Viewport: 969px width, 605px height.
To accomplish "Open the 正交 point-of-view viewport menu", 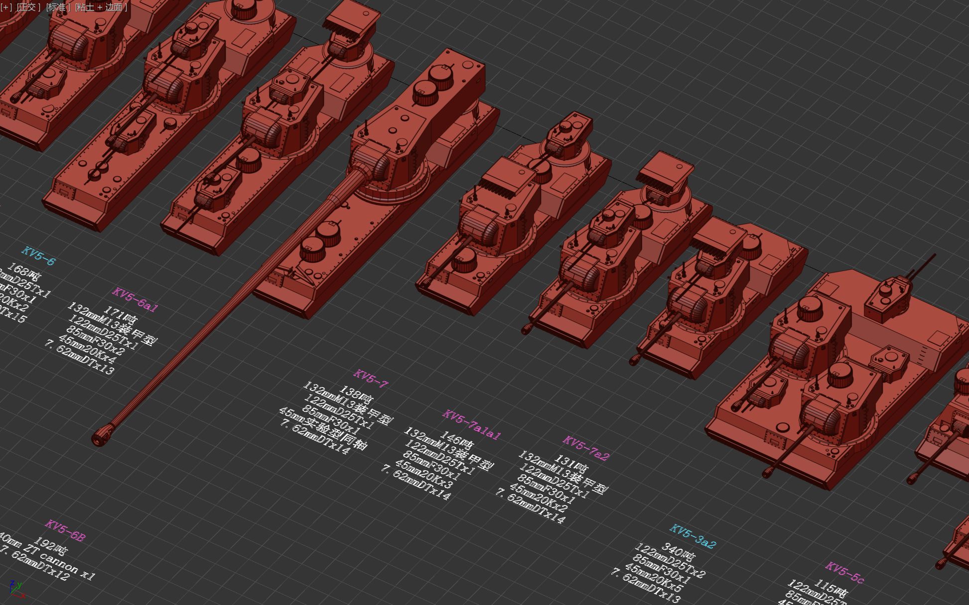I will coord(29,7).
